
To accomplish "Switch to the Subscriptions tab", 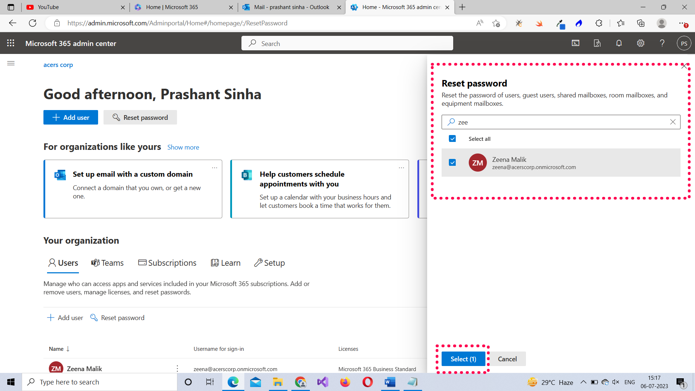I will tap(167, 263).
